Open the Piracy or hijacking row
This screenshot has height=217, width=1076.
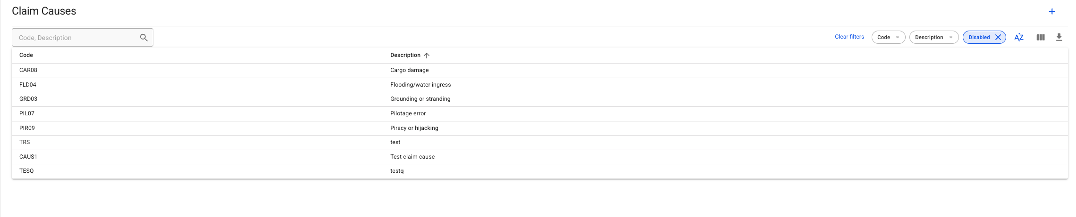coord(414,128)
